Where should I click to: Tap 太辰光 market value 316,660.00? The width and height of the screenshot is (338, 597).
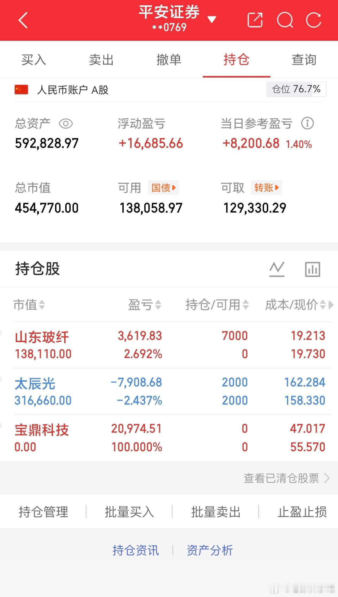point(43,400)
